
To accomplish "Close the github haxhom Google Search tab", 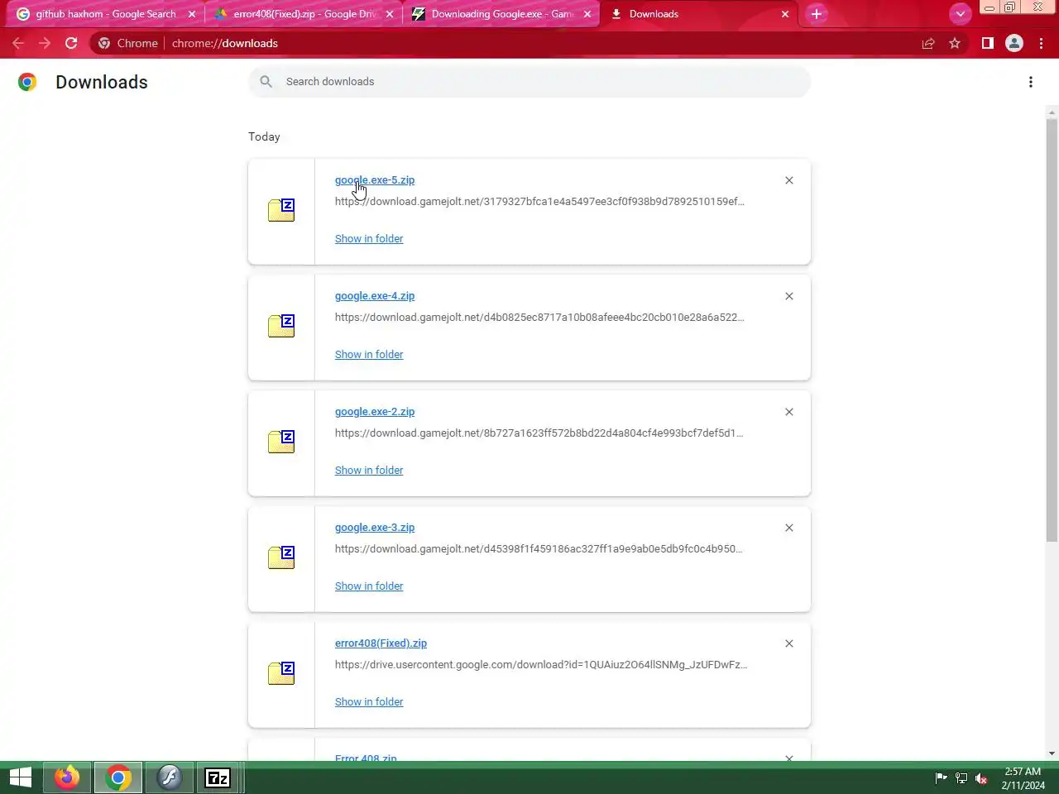I will (x=192, y=14).
